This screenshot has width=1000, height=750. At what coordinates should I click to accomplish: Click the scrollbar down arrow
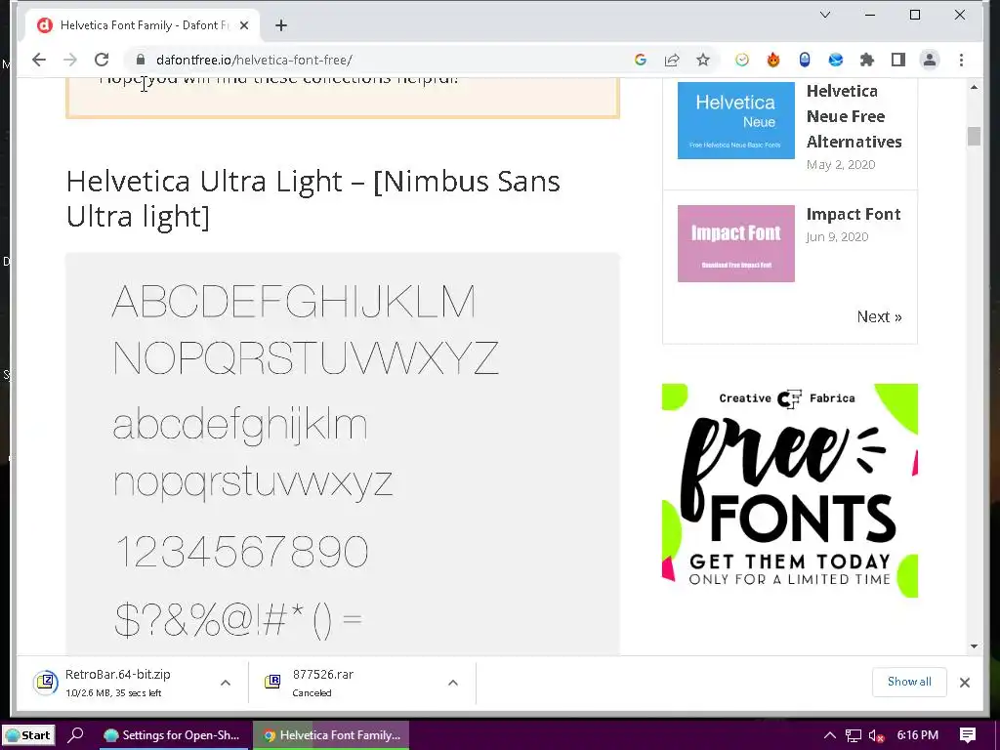coord(974,646)
